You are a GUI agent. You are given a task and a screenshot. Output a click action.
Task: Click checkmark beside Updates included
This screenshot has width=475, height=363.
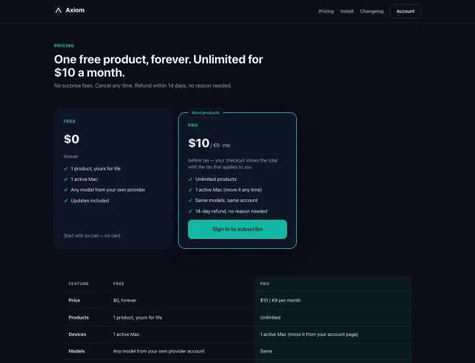(x=66, y=201)
